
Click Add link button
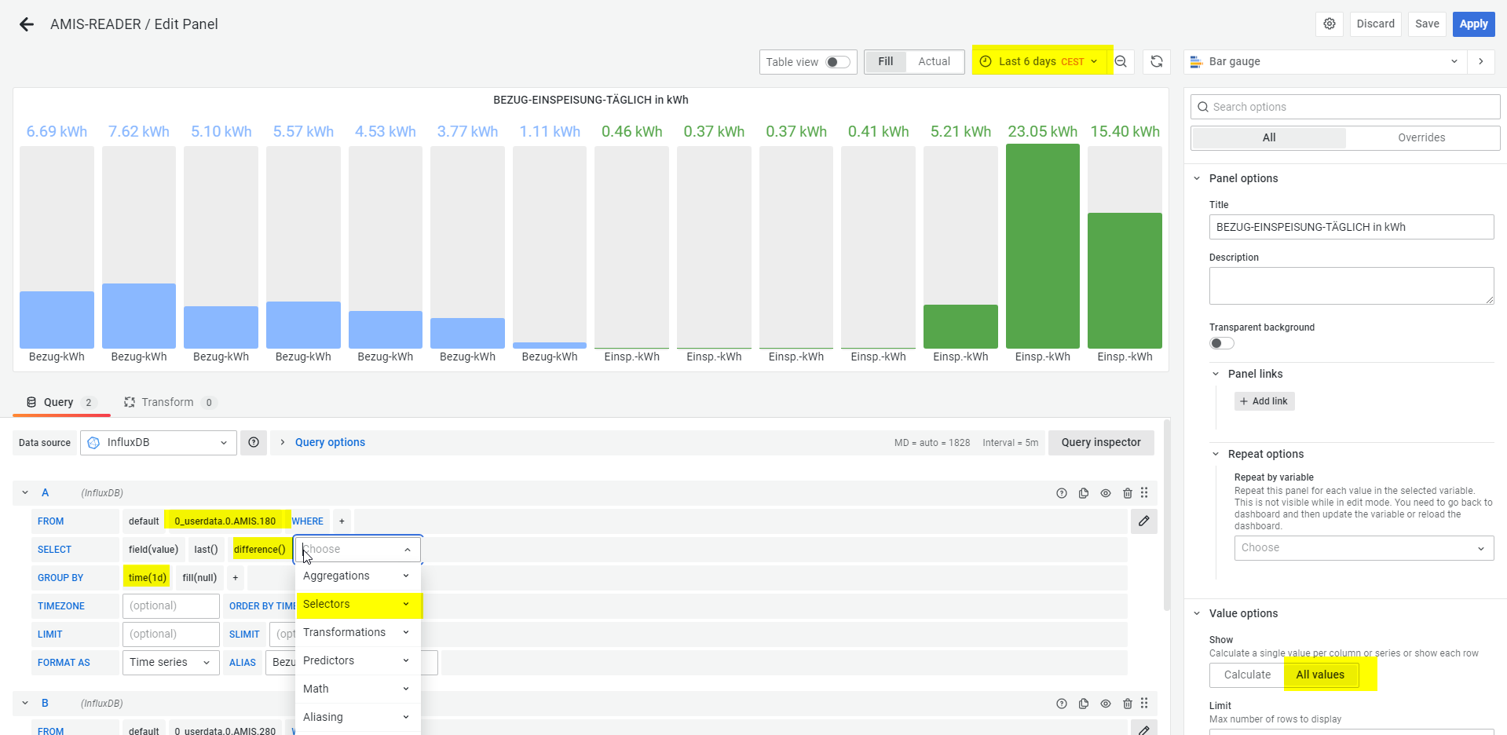[x=1264, y=401]
